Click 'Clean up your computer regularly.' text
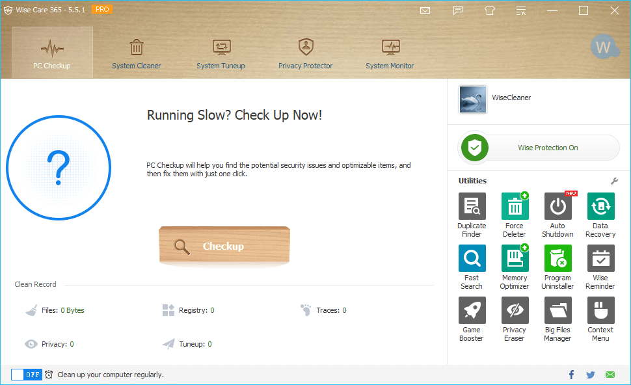This screenshot has height=385, width=631. (x=111, y=375)
